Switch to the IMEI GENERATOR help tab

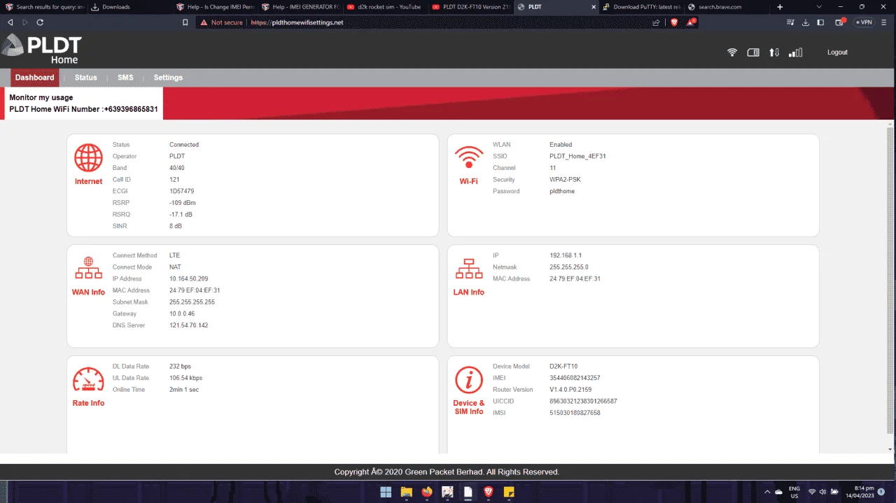(300, 7)
